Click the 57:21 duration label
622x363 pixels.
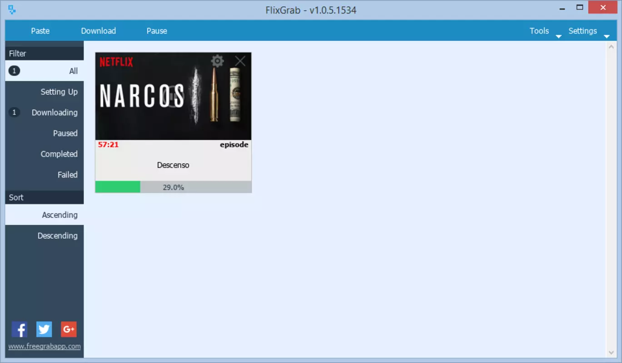tap(109, 145)
